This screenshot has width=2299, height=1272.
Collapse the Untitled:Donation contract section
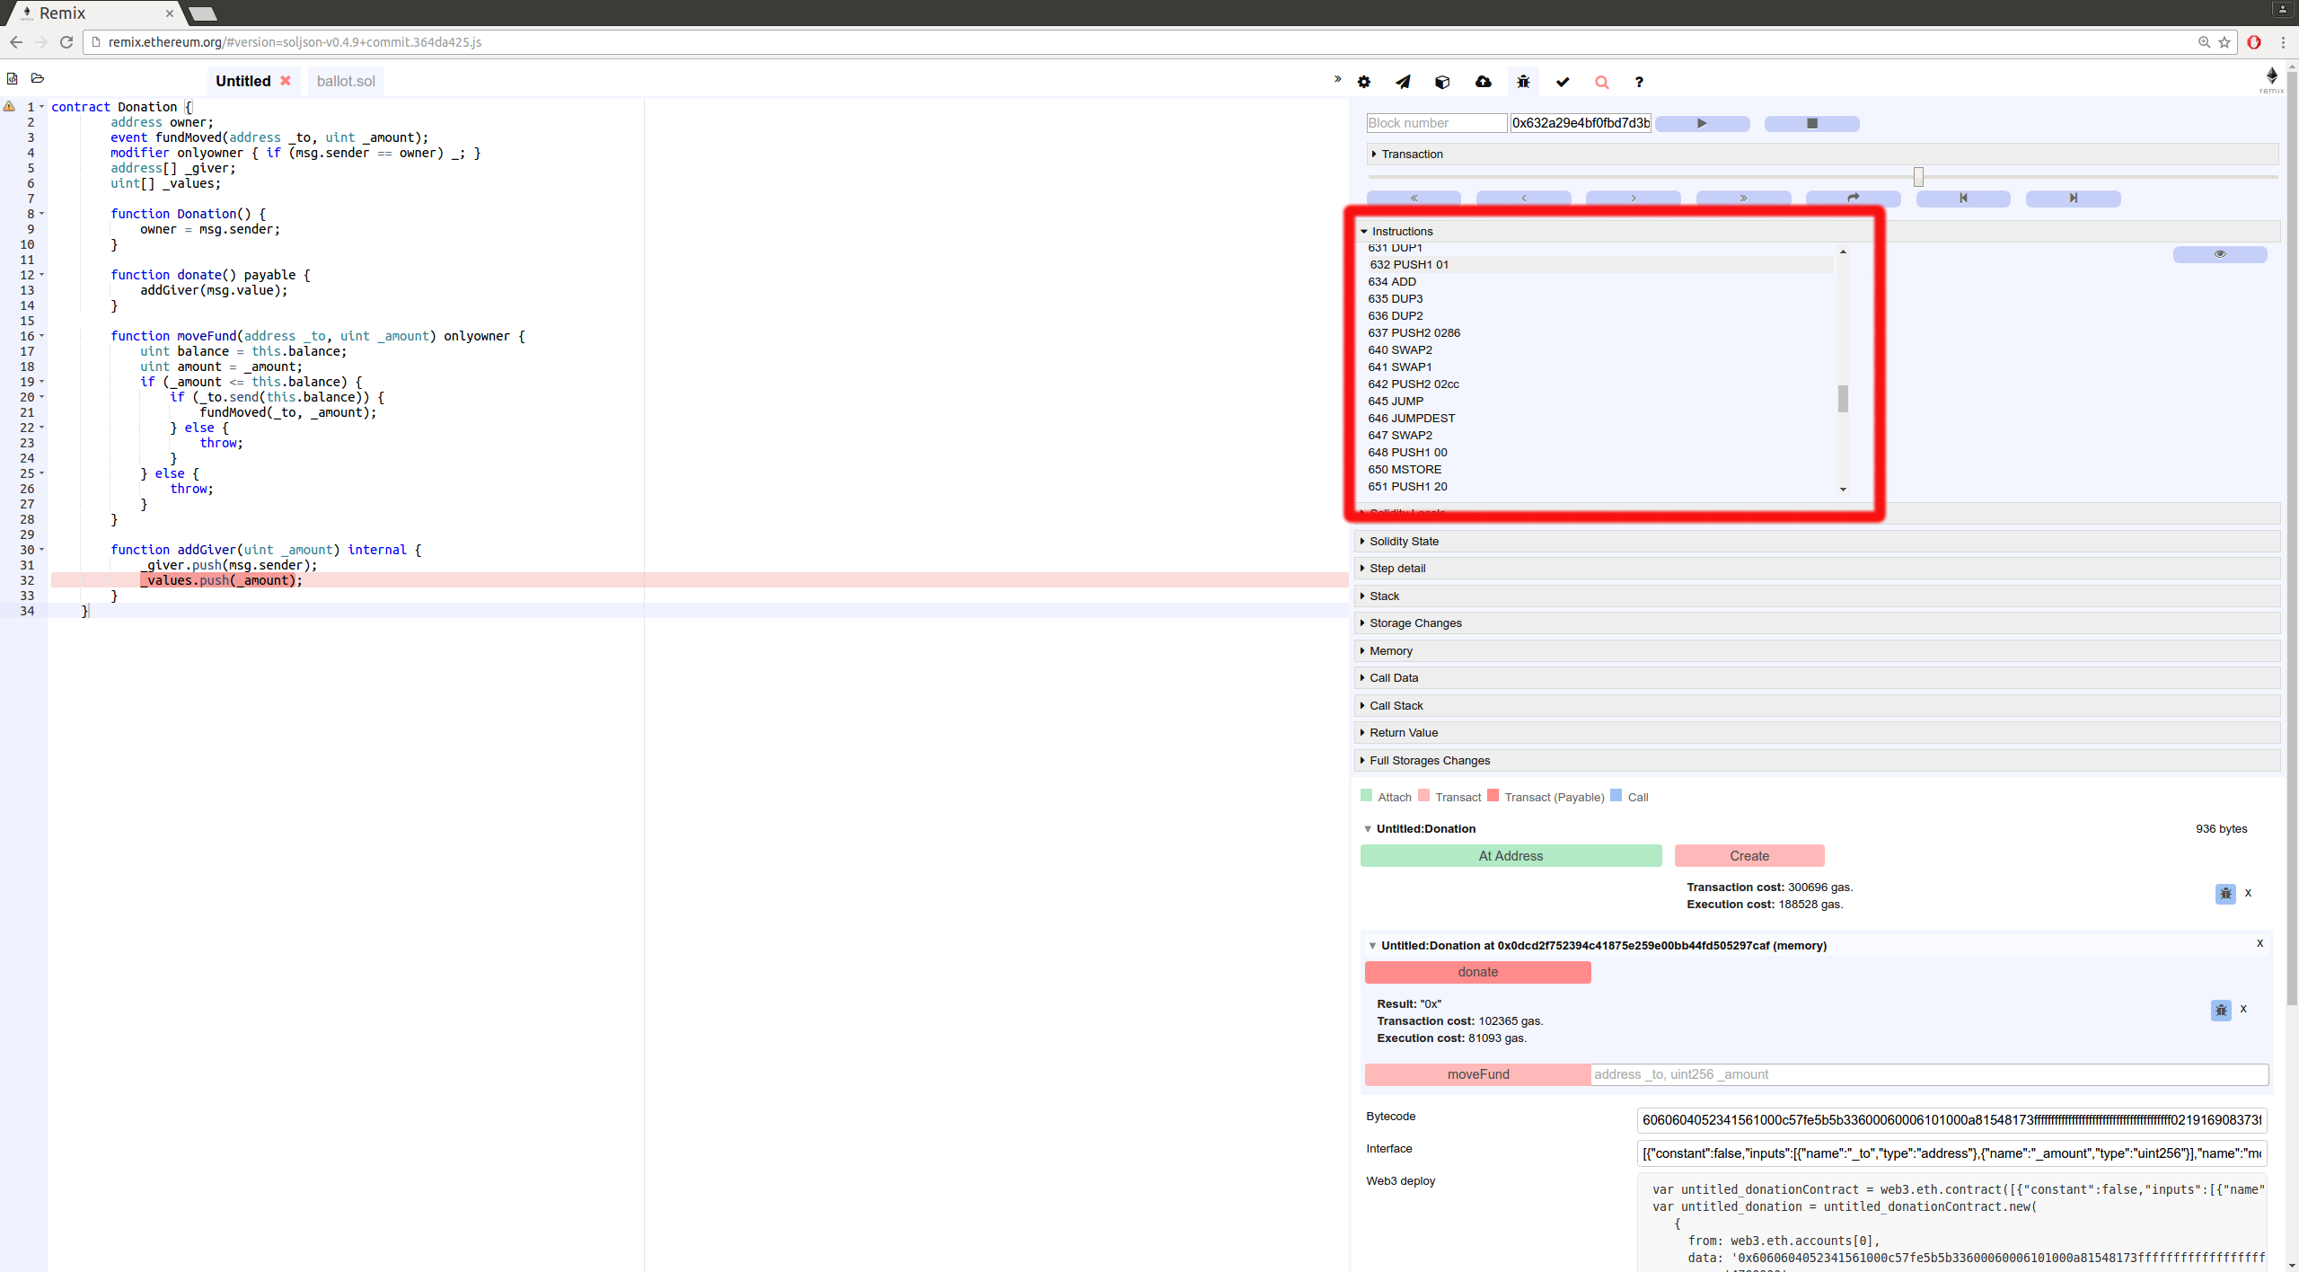tap(1368, 828)
